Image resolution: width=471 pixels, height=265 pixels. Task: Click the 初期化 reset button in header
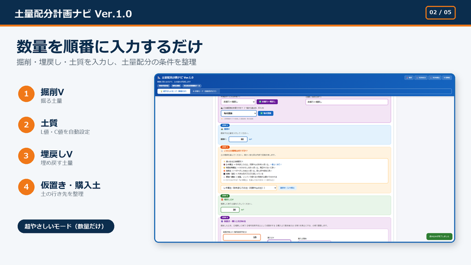coord(447,78)
